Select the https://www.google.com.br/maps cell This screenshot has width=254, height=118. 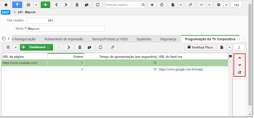point(193,69)
